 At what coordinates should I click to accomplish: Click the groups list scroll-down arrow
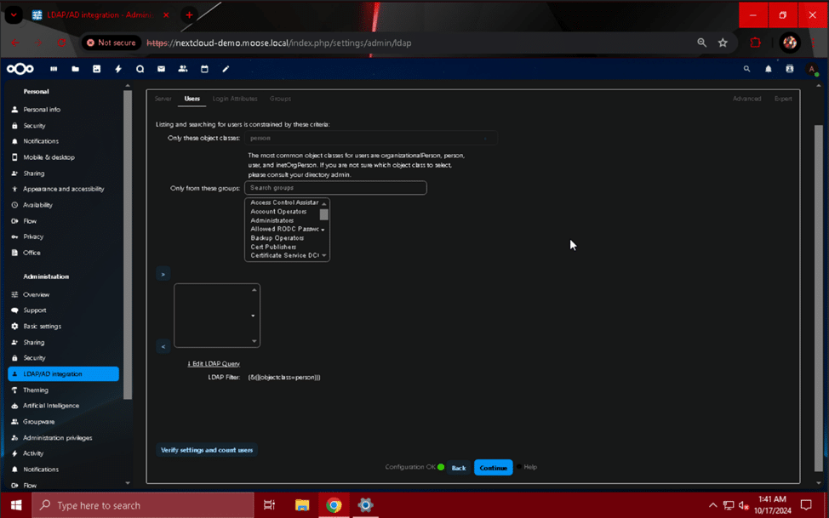click(x=324, y=255)
